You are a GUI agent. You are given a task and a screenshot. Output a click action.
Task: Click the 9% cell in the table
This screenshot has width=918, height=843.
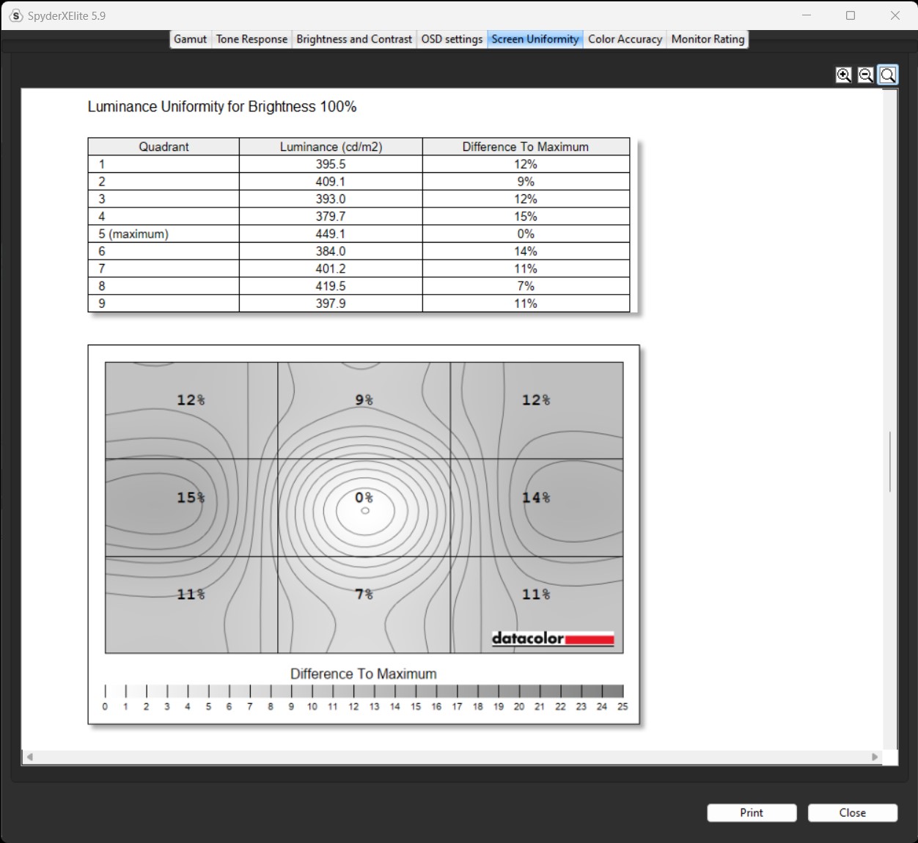pos(526,182)
